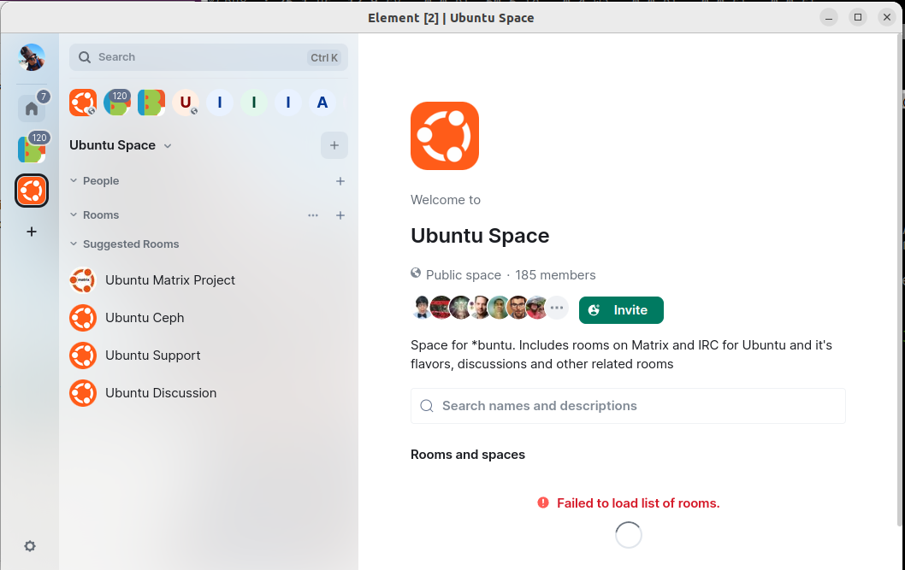Click the user profile avatar
This screenshot has width=905, height=570.
click(32, 58)
